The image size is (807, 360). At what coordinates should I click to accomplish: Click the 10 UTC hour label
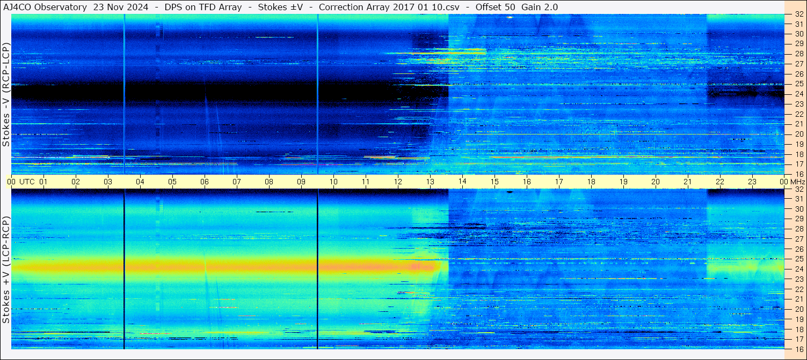[333, 182]
